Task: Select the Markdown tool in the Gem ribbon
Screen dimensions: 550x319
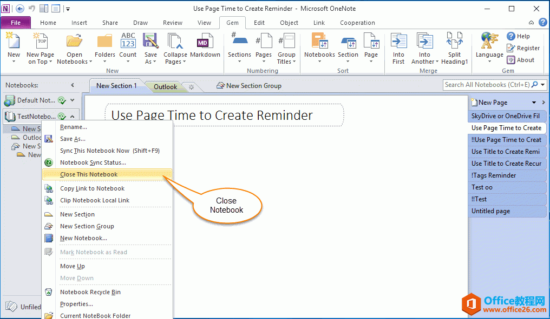Action: coord(205,46)
